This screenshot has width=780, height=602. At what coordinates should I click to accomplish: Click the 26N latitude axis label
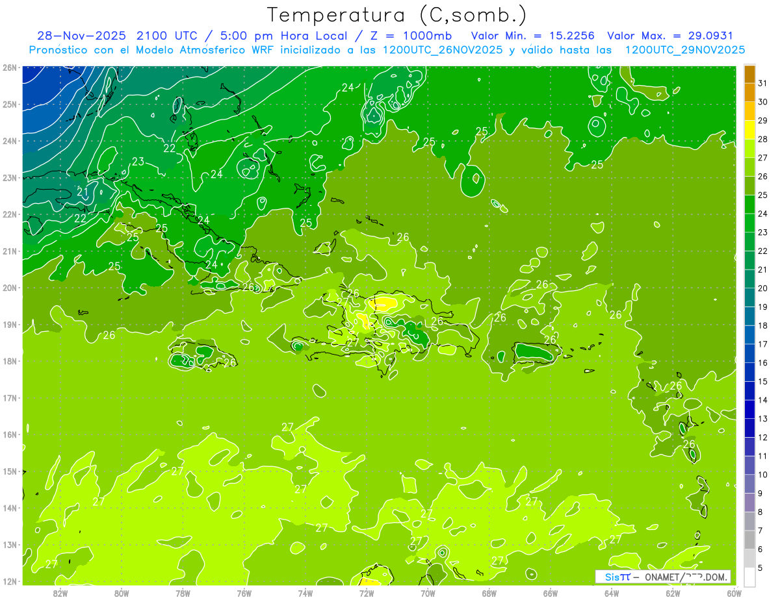[x=10, y=68]
